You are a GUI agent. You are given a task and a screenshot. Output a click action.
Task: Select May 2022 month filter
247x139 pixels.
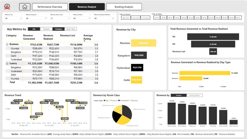pyautogui.click(x=126, y=18)
